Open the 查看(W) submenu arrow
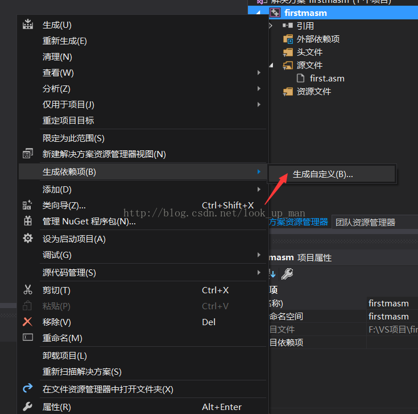Image resolution: width=418 pixels, height=414 pixels. (x=259, y=72)
